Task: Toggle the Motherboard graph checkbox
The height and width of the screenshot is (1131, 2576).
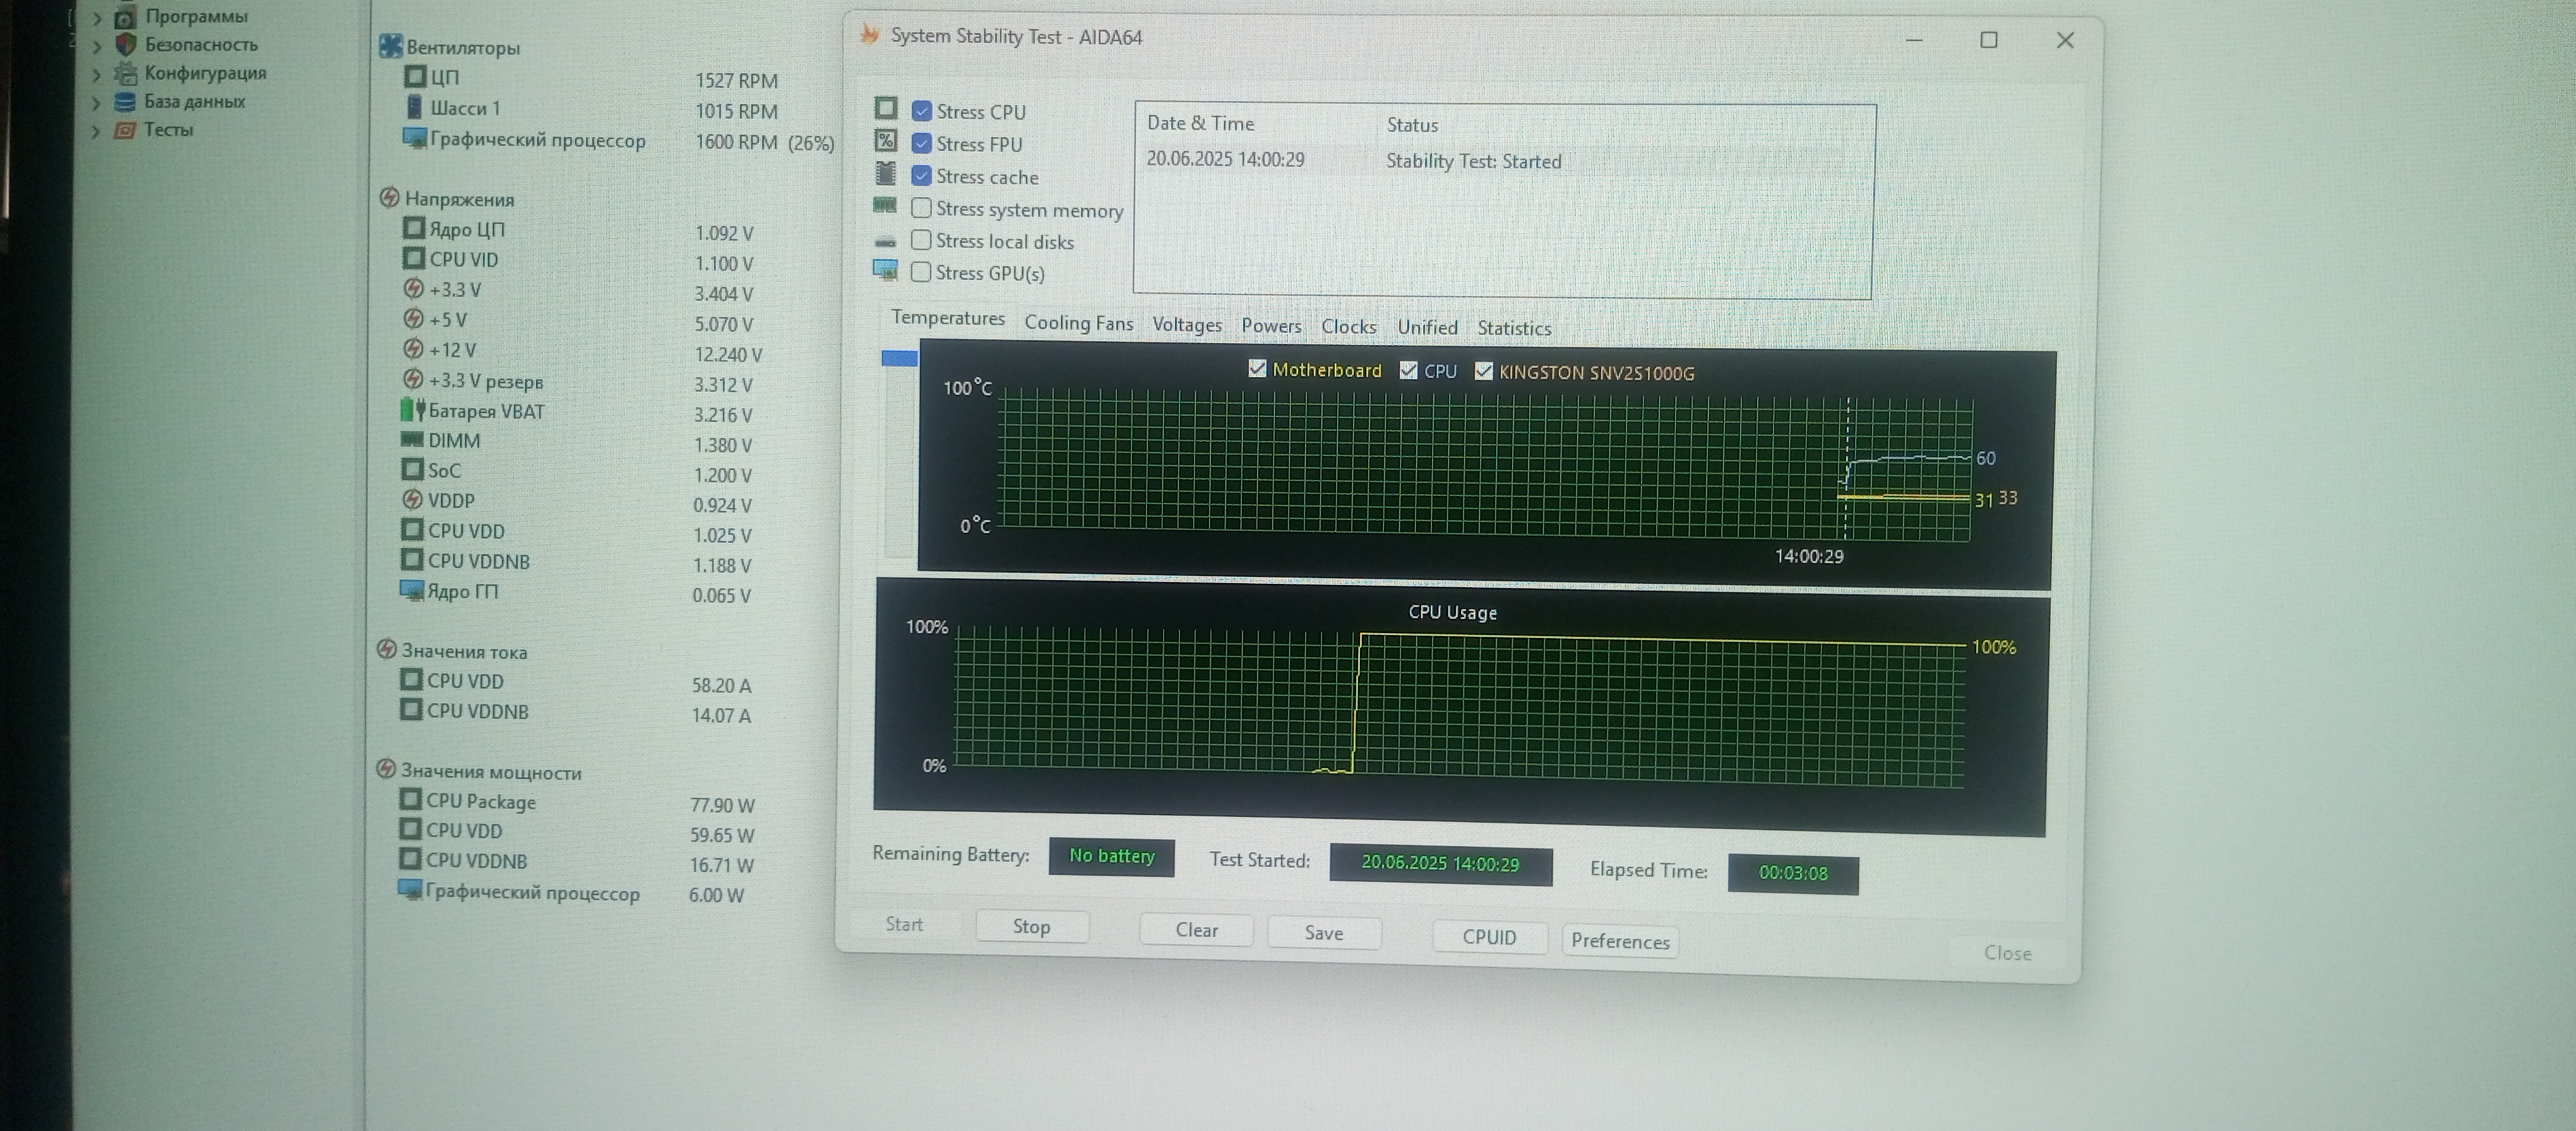Action: tap(1257, 369)
